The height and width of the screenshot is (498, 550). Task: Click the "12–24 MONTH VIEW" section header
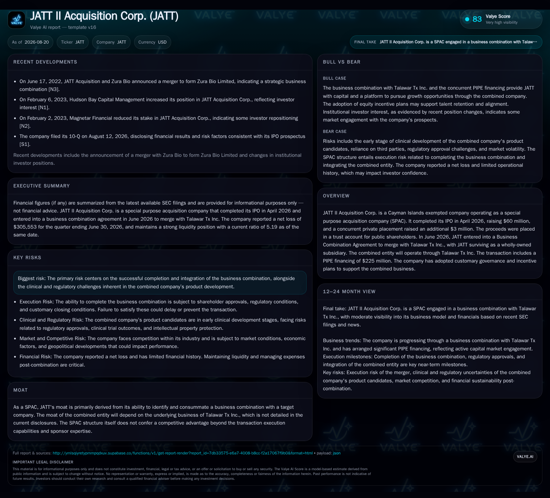[x=349, y=292]
